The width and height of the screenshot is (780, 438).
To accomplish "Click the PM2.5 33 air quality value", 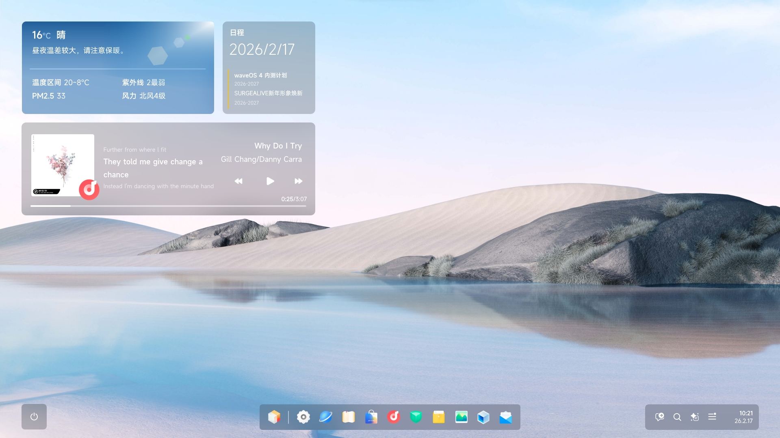I will point(49,96).
